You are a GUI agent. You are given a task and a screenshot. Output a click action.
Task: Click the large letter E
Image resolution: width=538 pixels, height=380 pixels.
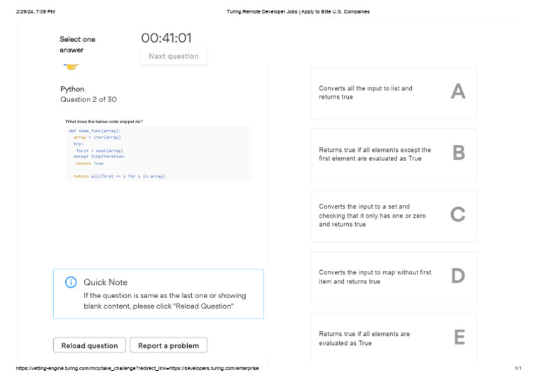(x=459, y=338)
